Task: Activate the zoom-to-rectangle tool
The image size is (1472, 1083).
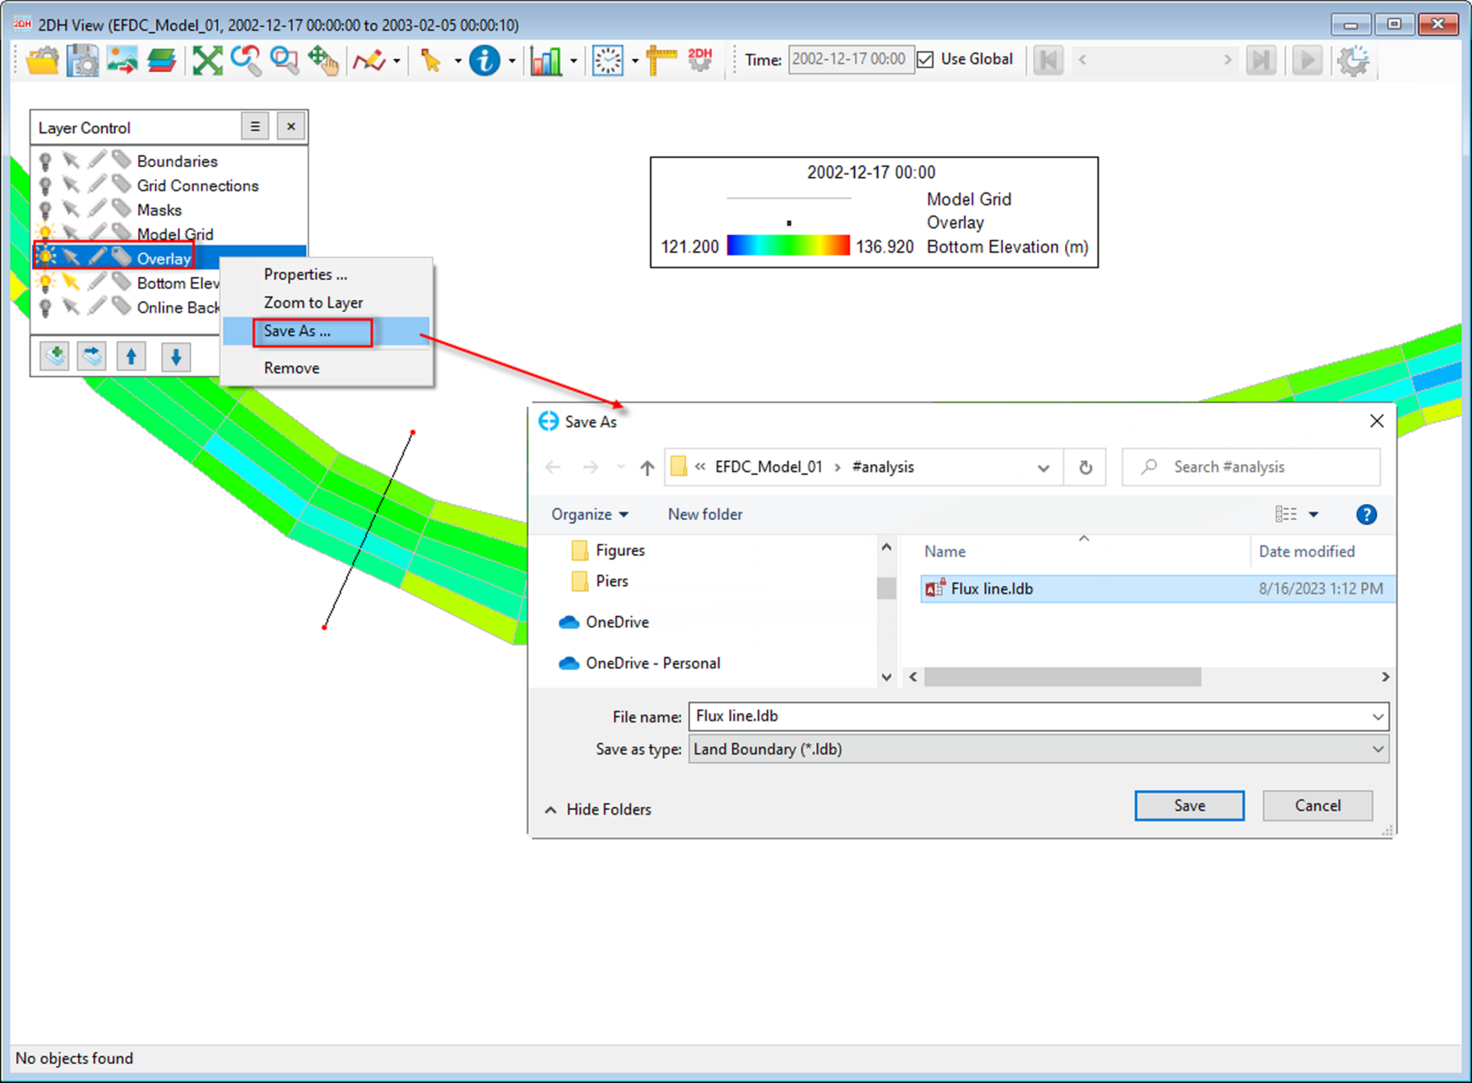Action: [284, 60]
